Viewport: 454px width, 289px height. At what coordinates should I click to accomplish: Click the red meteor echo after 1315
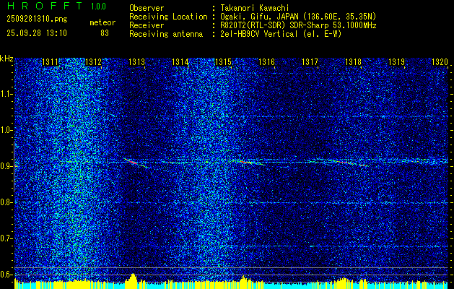tap(247, 163)
